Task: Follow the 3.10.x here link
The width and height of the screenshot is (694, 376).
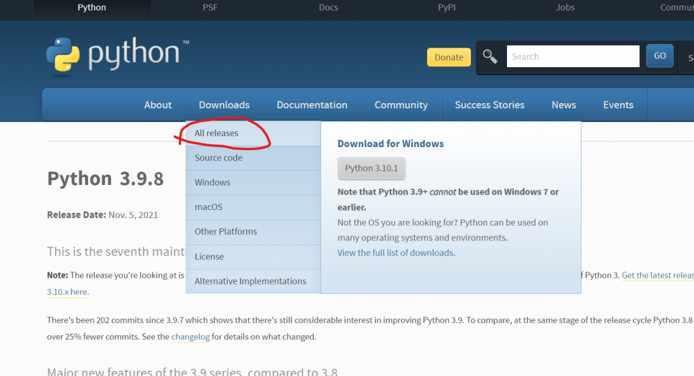Action: tap(67, 292)
